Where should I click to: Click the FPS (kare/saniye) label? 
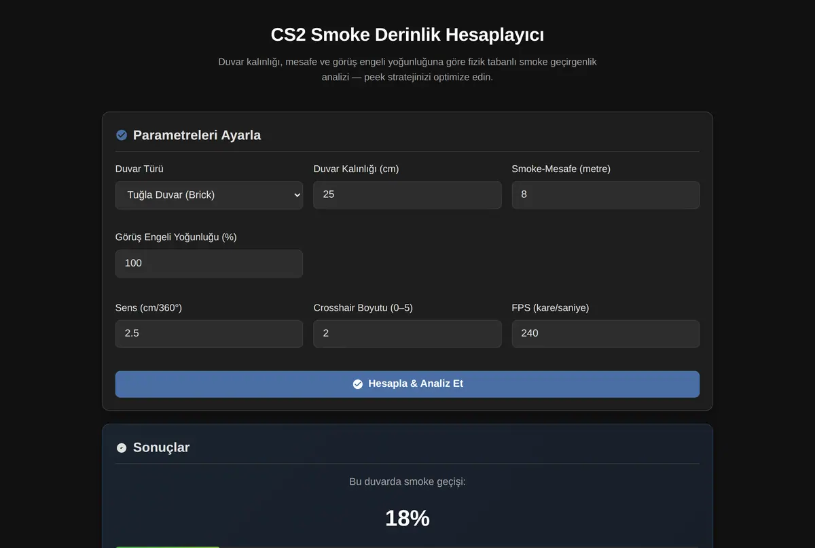(x=550, y=308)
